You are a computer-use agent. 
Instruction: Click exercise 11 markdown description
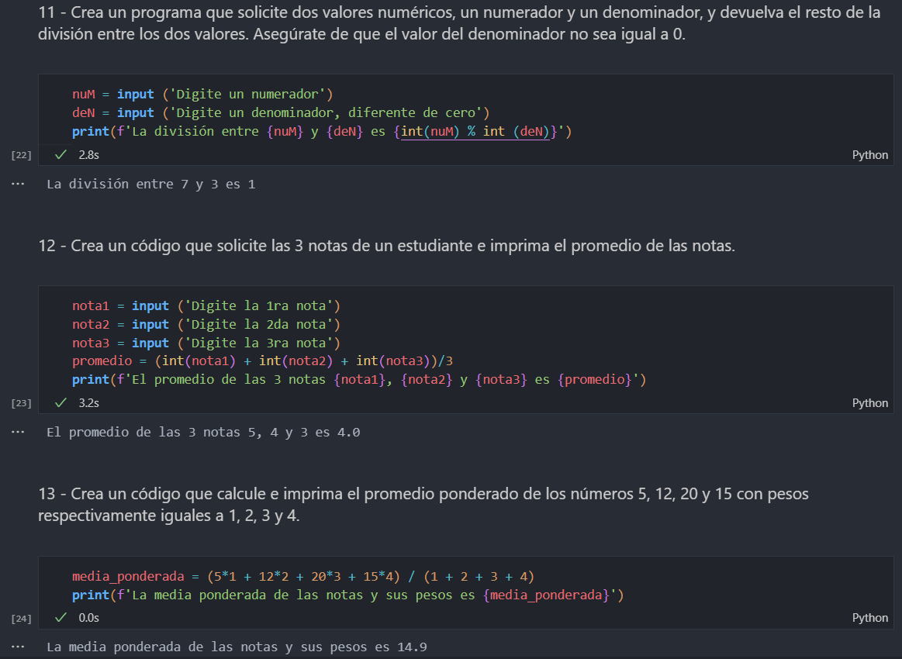(x=459, y=23)
